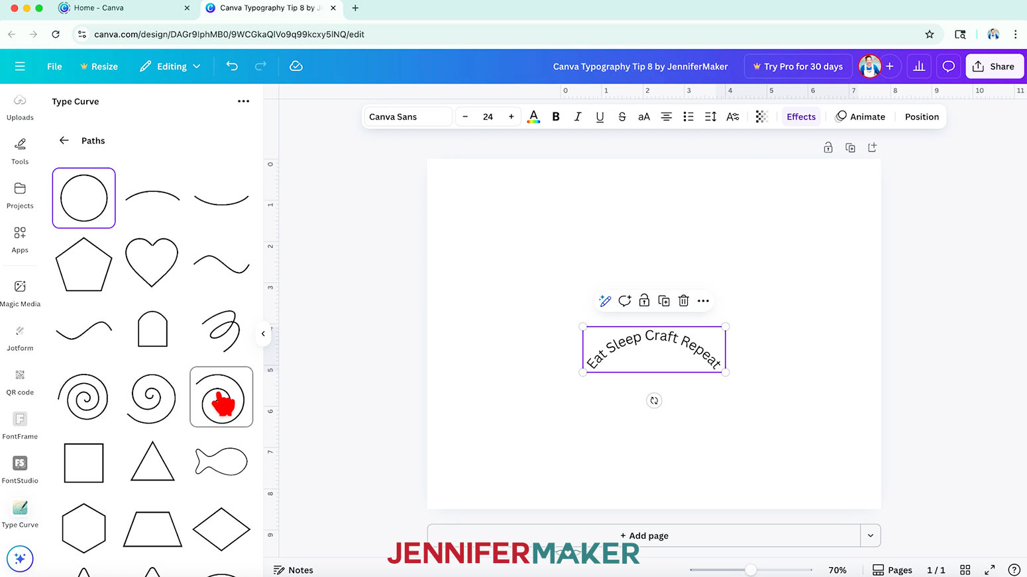The image size is (1027, 577).
Task: Click the Canva assistant sparkle button
Action: pos(20,558)
